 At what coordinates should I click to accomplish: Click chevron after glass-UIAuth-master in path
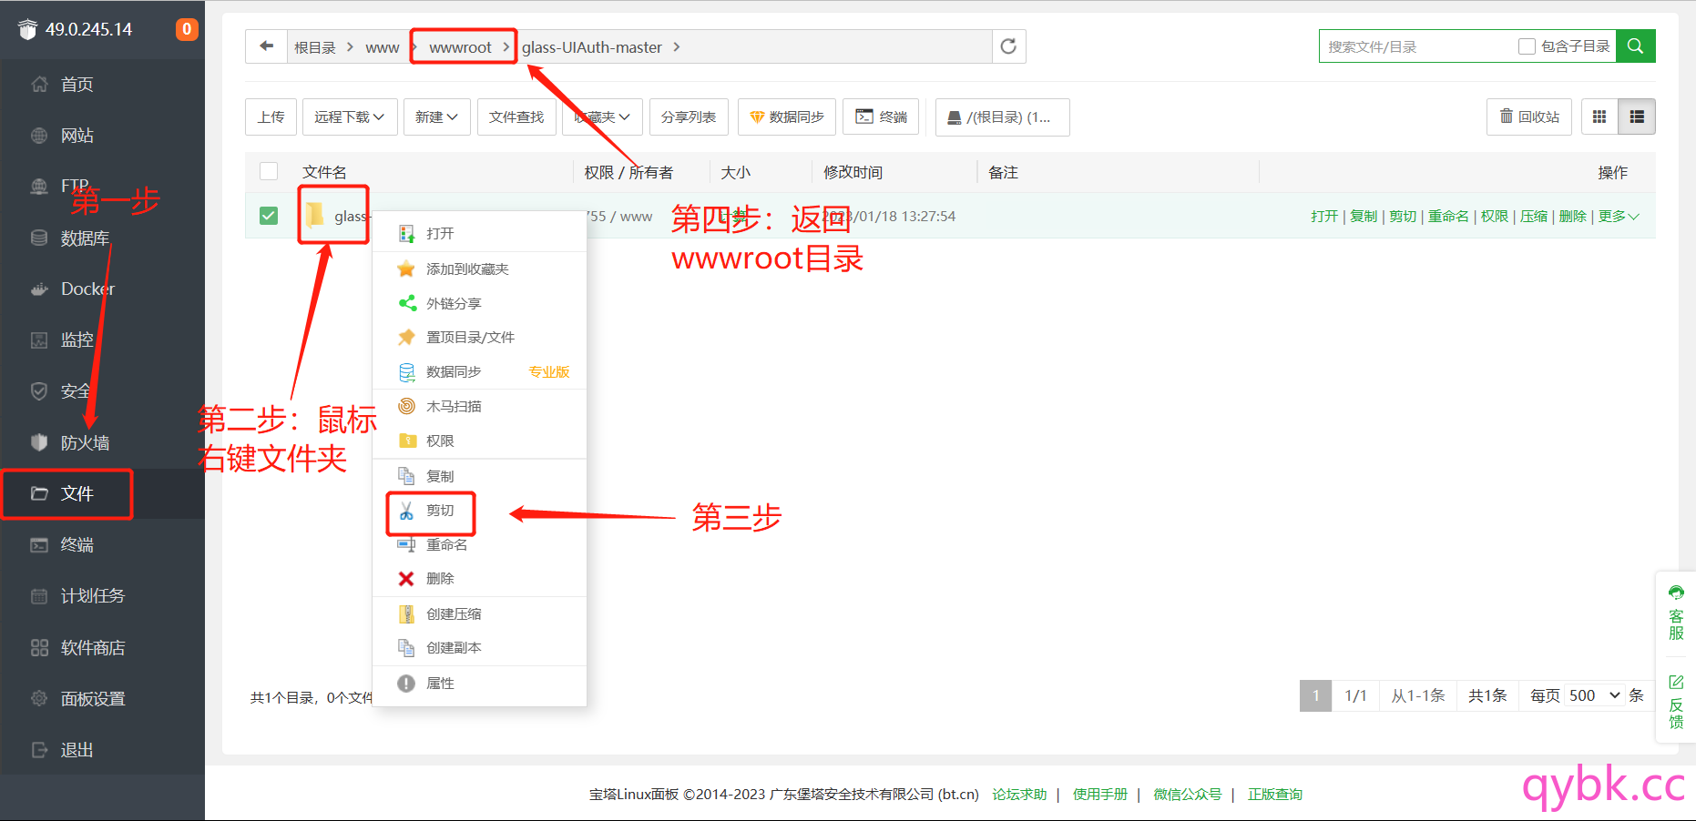coord(677,47)
